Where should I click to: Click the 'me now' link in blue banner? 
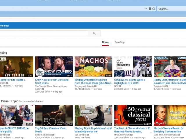click(4, 26)
